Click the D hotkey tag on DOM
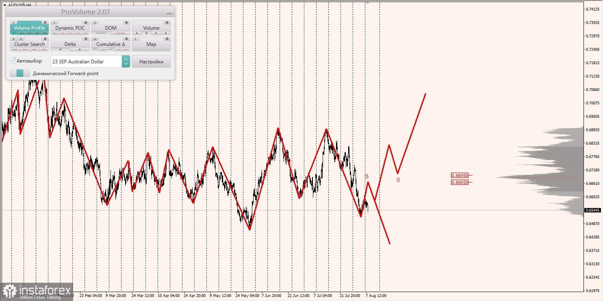The height and width of the screenshot is (301, 603). point(95,23)
